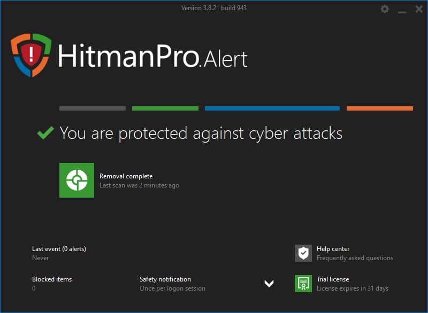Click the green protected checkmark icon
The width and height of the screenshot is (428, 313).
pyautogui.click(x=45, y=133)
